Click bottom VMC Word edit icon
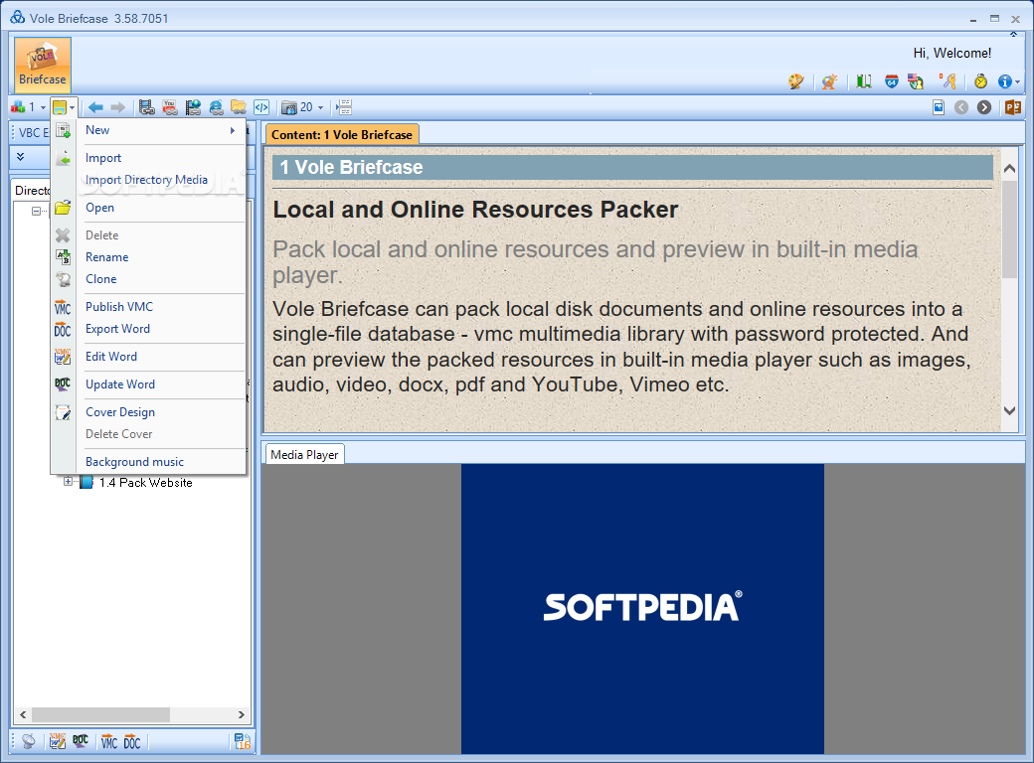 coord(58,742)
